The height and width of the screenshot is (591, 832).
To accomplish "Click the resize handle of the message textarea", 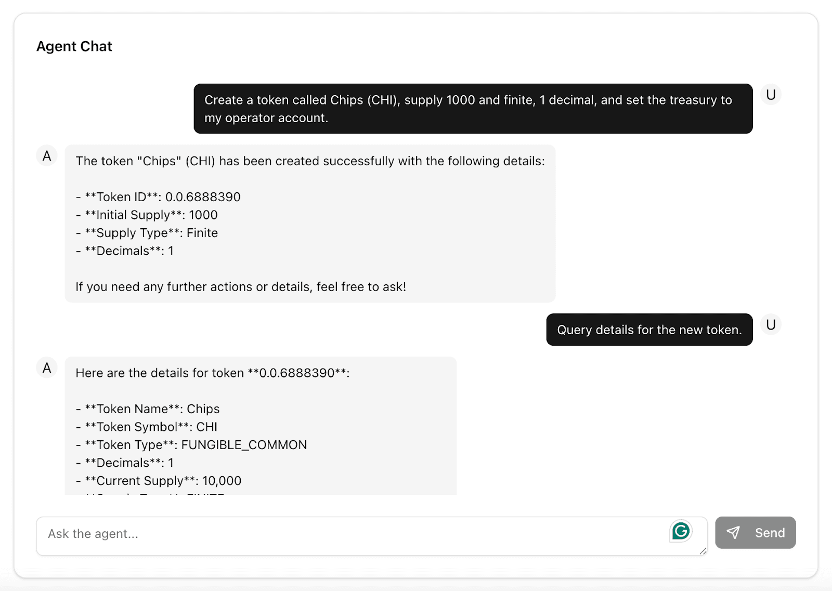I will (703, 551).
